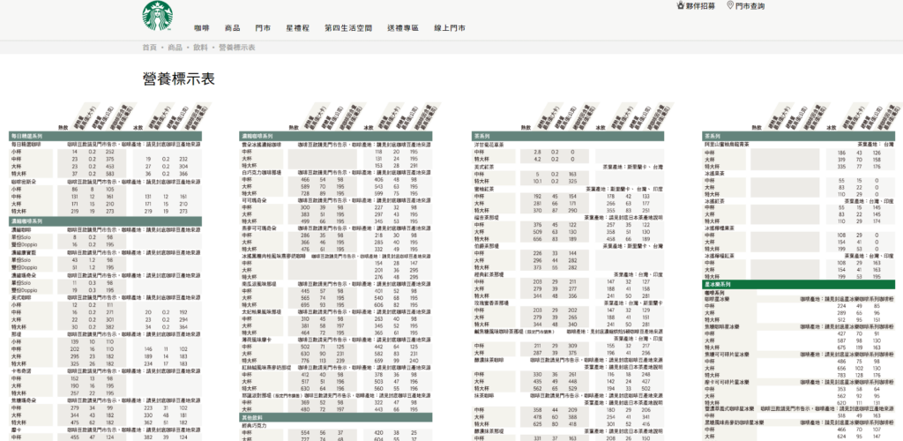
Task: Open the 第四生活空間 menu item
Action: [348, 27]
